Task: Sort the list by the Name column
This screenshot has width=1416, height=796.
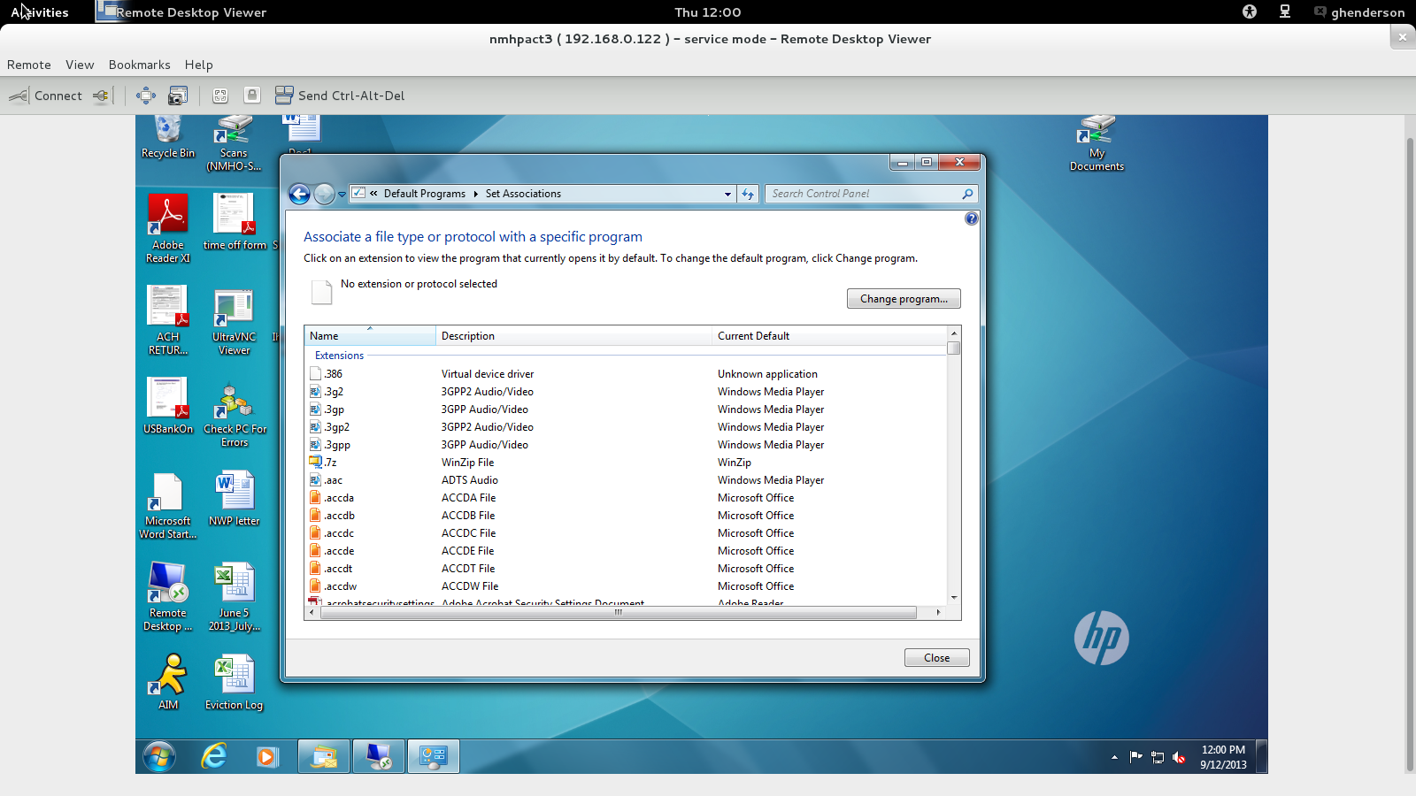Action: (x=369, y=336)
